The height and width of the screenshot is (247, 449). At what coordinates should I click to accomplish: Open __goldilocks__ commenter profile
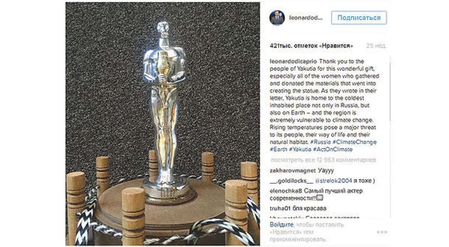click(x=291, y=181)
